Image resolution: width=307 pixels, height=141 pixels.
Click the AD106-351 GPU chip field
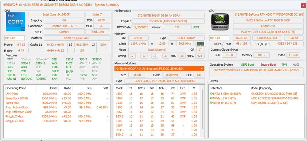(x=268, y=26)
